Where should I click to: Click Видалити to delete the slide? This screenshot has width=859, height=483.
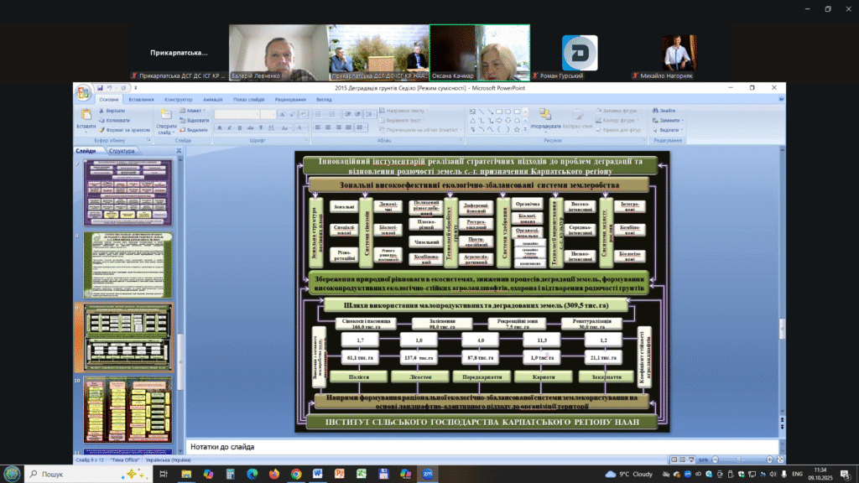tap(196, 130)
